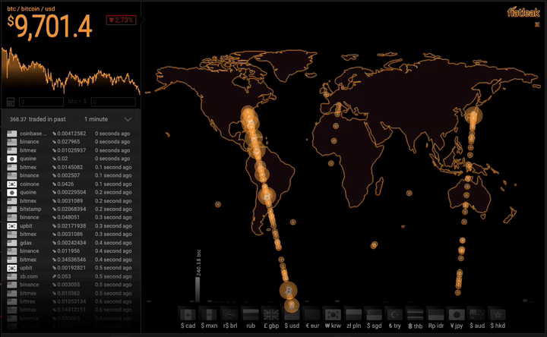Select the Australian dollar flag ($ aud)
Viewport: 547px width, 337px height.
[x=476, y=313]
